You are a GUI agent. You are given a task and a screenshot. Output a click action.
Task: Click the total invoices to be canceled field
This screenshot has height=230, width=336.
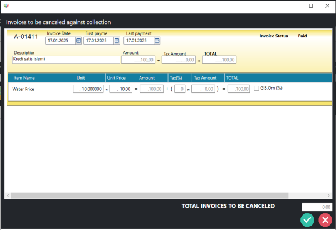tap(317, 207)
